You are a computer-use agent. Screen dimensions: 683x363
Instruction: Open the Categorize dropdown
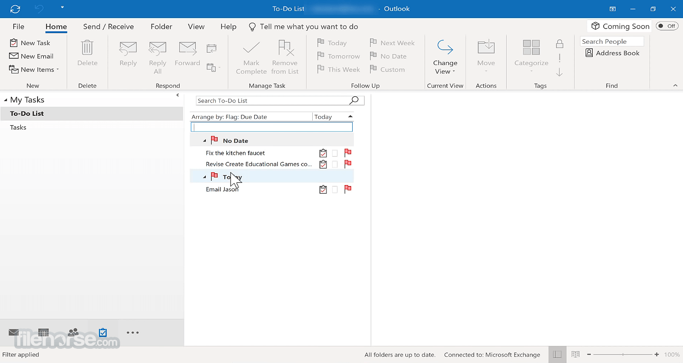pyautogui.click(x=531, y=57)
